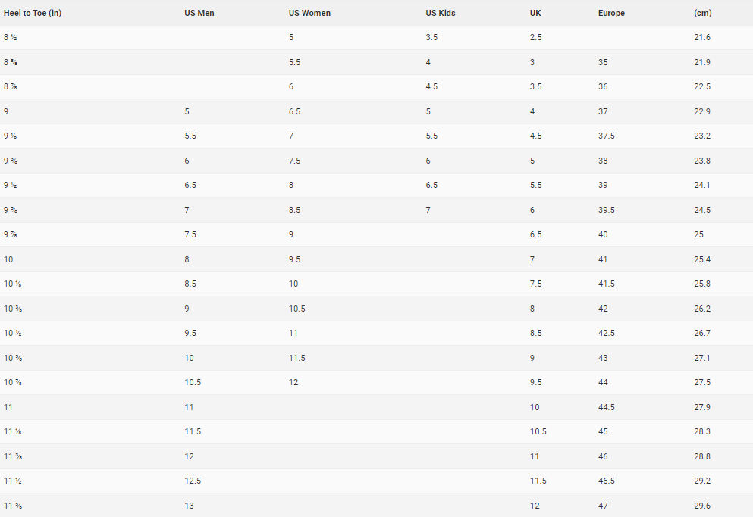Click the 'US Kids' column header
Viewport: 753px width, 517px height.
pyautogui.click(x=441, y=13)
